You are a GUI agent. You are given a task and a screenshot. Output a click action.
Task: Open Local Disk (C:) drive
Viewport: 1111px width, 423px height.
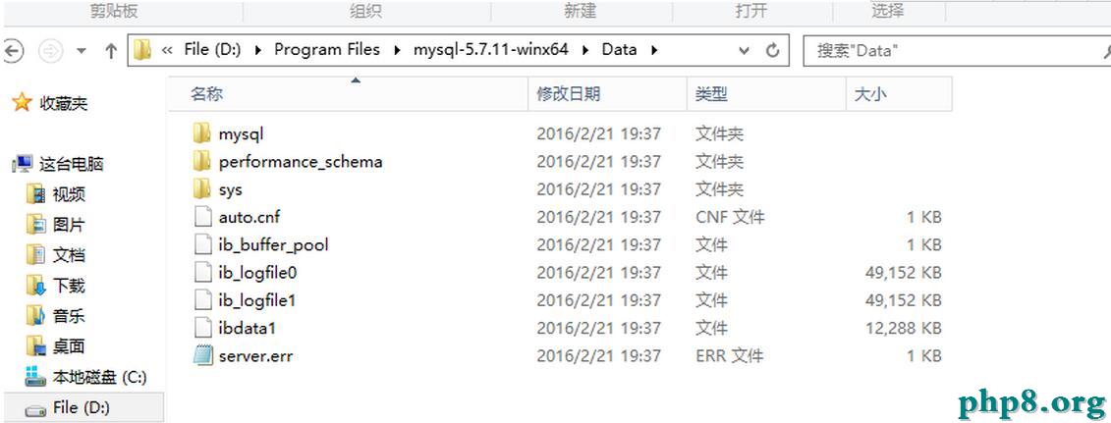coord(85,377)
